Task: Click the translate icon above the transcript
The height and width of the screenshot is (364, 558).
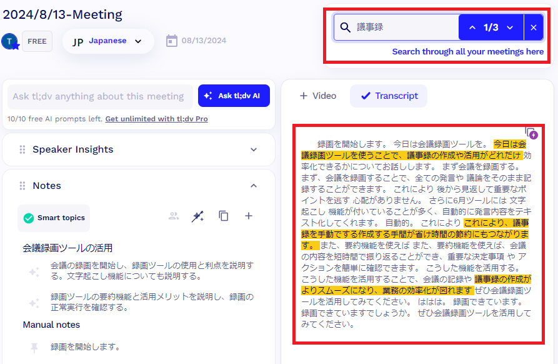Action: pos(531,134)
